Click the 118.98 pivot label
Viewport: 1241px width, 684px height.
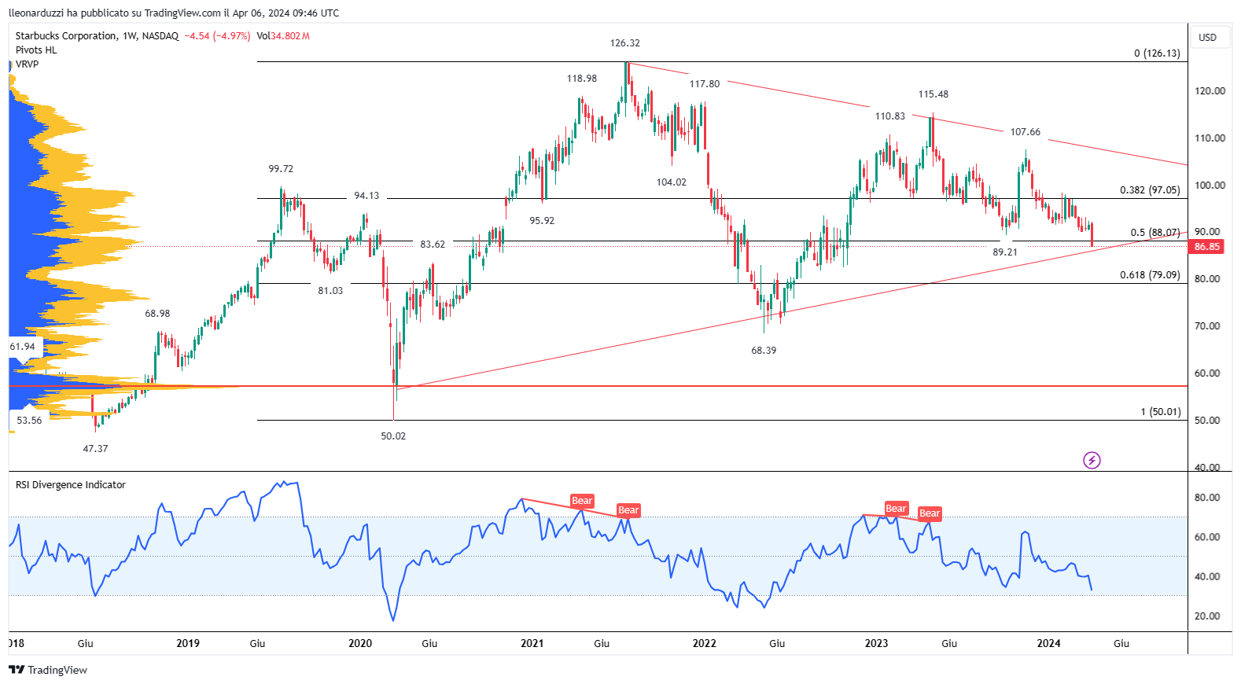582,79
